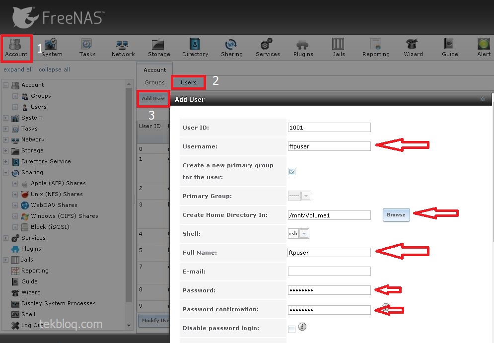Click the Add User button

153,99
